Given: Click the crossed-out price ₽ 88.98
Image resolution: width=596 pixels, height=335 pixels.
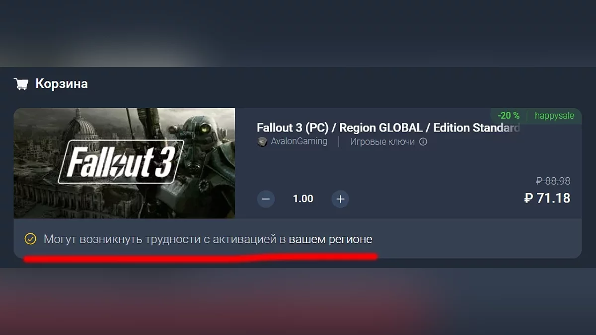Looking at the screenshot, I should (x=553, y=181).
